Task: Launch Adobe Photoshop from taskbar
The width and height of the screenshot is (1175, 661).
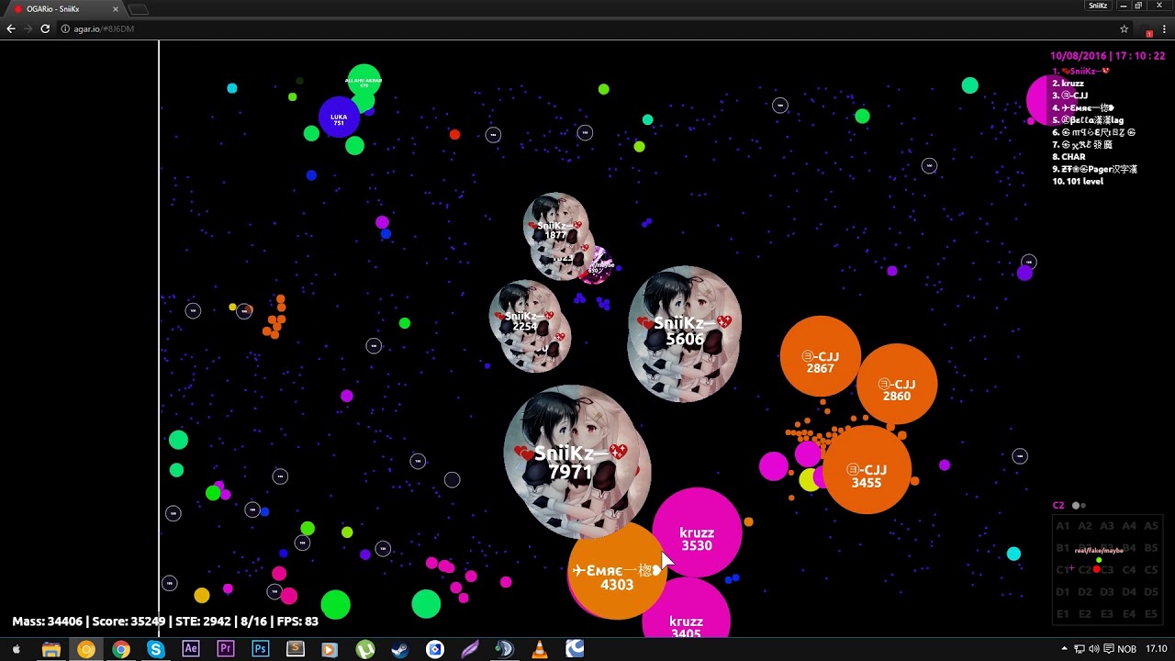Action: click(x=260, y=649)
